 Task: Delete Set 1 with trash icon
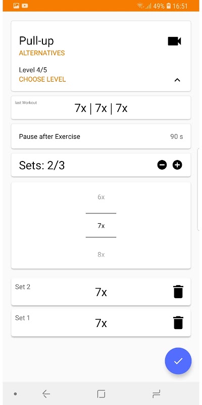click(178, 322)
